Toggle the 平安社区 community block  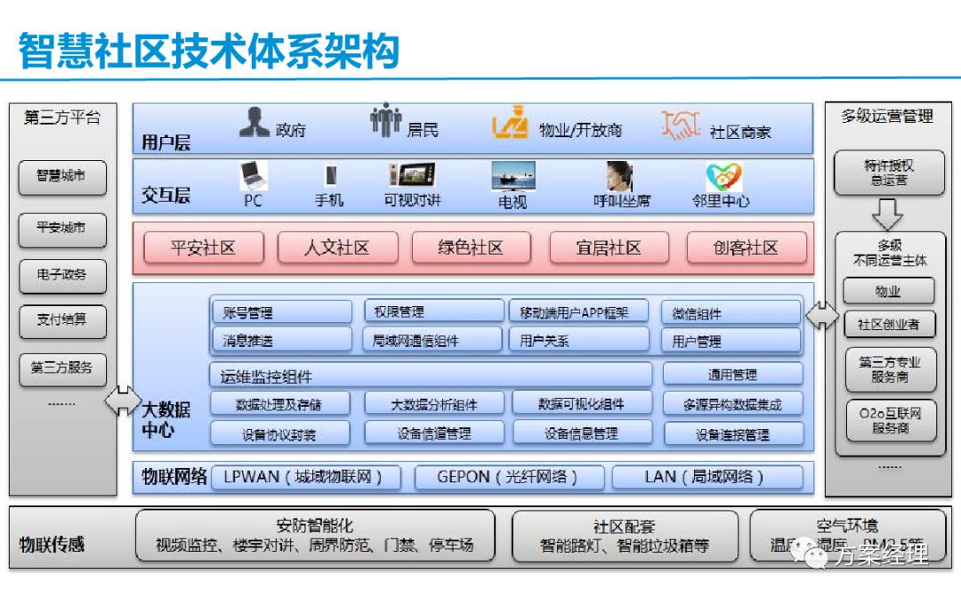[204, 247]
